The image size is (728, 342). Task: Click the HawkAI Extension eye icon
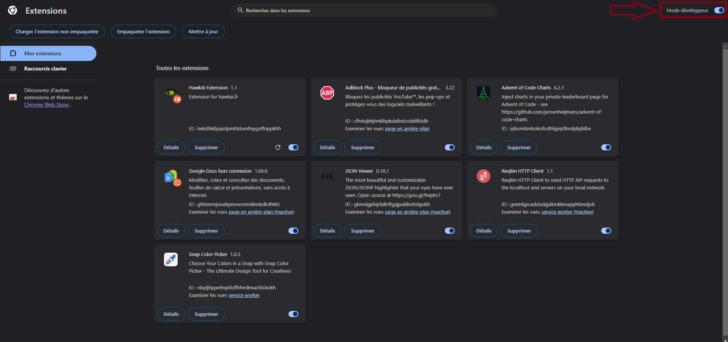pos(171,93)
